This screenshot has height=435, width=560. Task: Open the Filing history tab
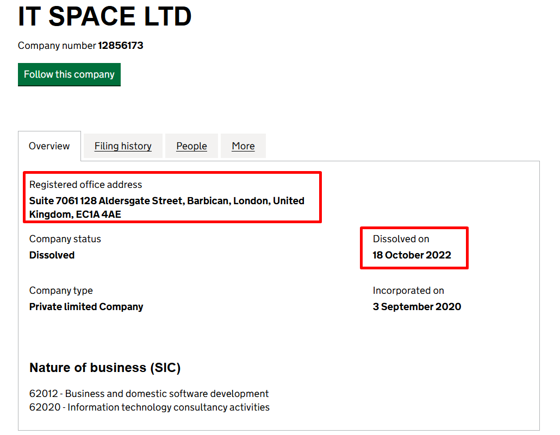coord(123,146)
